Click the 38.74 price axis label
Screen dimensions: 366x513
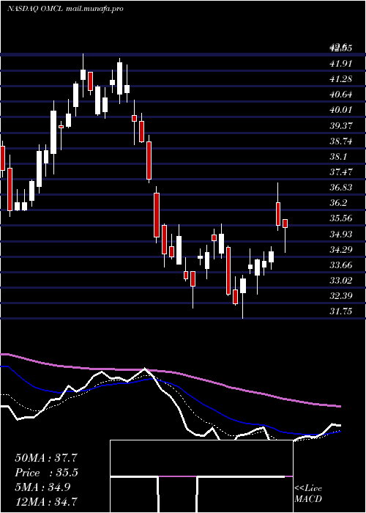[x=341, y=141]
